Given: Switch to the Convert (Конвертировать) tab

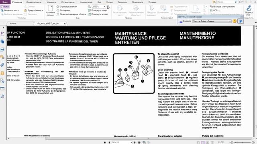Looking at the screenshot, I should tap(34, 2).
